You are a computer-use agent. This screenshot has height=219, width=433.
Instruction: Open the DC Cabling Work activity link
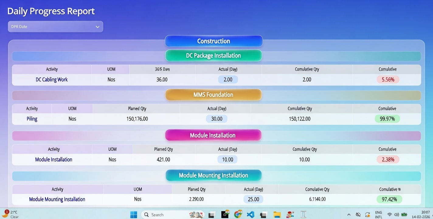(52, 80)
